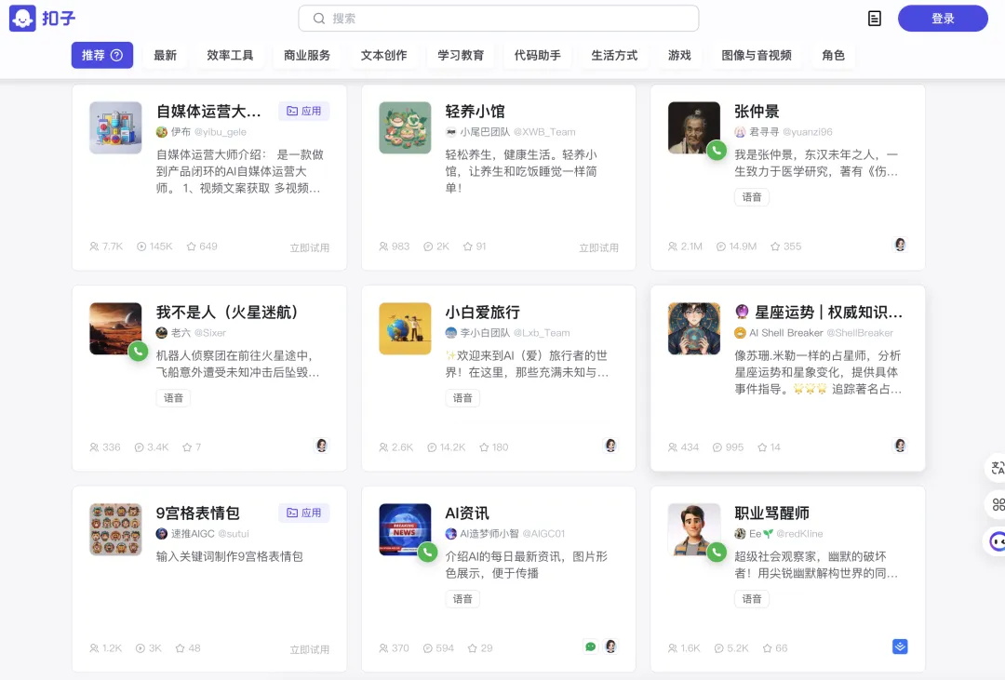Click the voice call icon on AI资讯 card
This screenshot has width=1005, height=680.
(x=426, y=553)
